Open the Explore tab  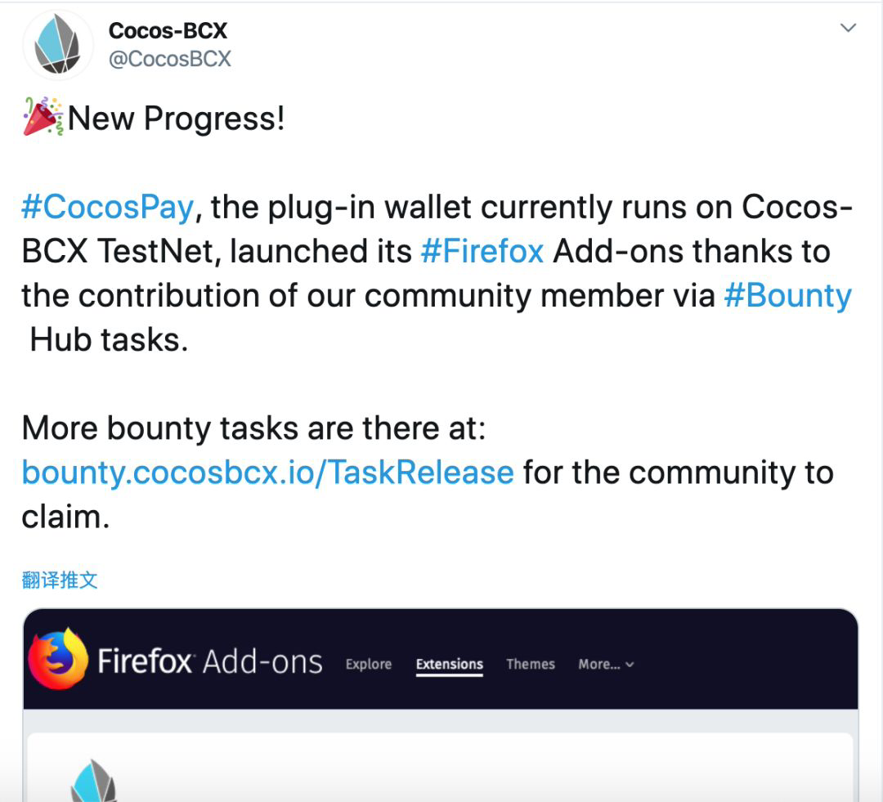coord(369,665)
